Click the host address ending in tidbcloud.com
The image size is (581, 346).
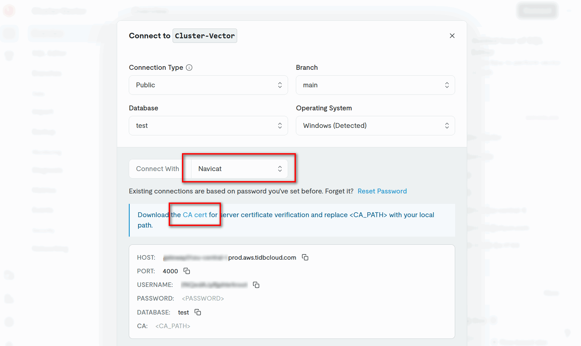pyautogui.click(x=229, y=258)
